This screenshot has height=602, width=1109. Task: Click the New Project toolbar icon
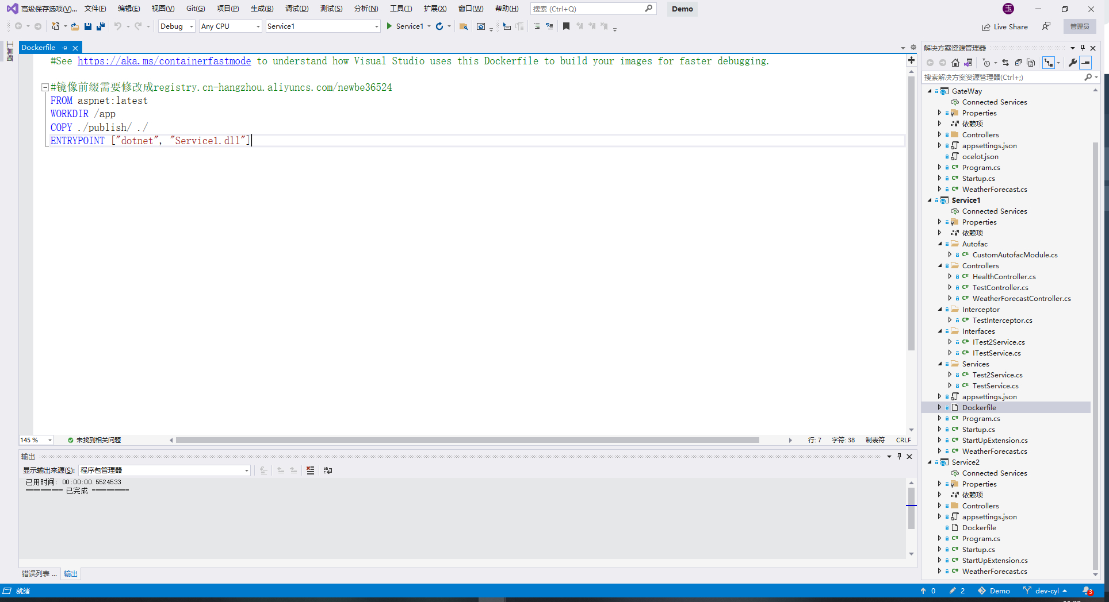[x=55, y=26]
